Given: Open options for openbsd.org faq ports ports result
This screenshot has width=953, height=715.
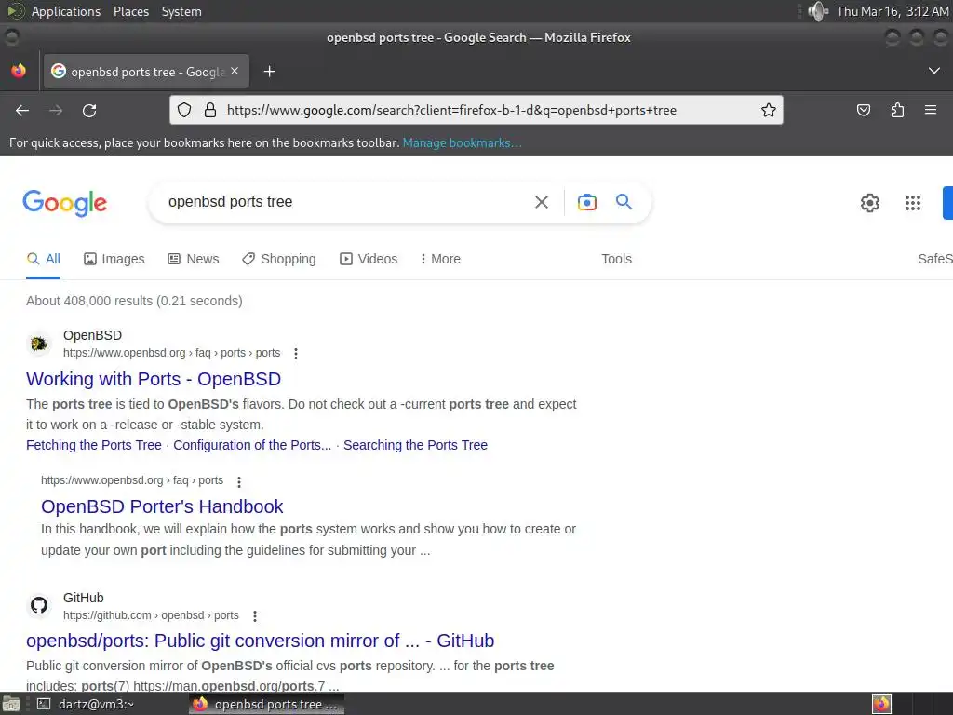Looking at the screenshot, I should pyautogui.click(x=296, y=353).
